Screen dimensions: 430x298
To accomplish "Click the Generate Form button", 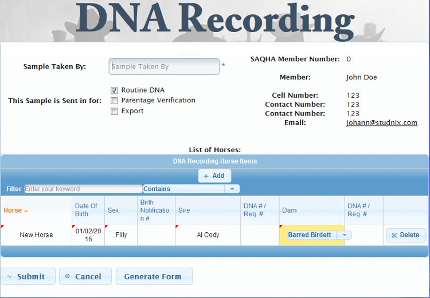I will click(154, 276).
